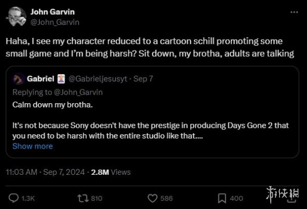Viewport: 307px width, 209px height.
Task: Click the emoji badge beside Gabriel
Action: click(x=61, y=79)
